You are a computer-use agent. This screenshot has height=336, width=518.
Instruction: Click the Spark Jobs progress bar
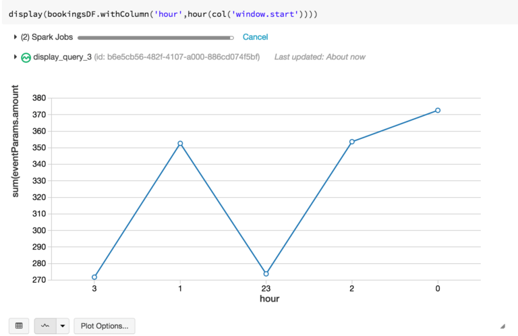tap(156, 38)
